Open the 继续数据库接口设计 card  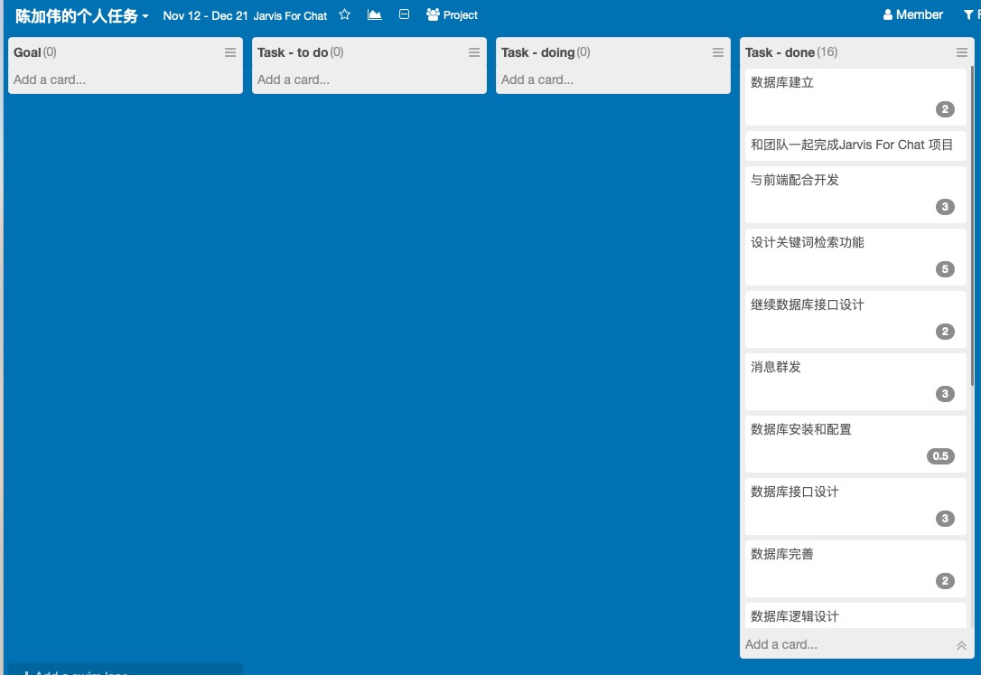click(x=855, y=319)
